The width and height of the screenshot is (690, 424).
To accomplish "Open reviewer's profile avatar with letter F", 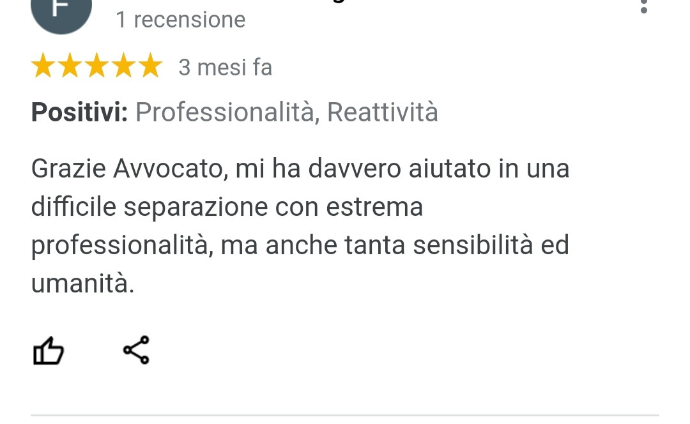I will (61, 12).
